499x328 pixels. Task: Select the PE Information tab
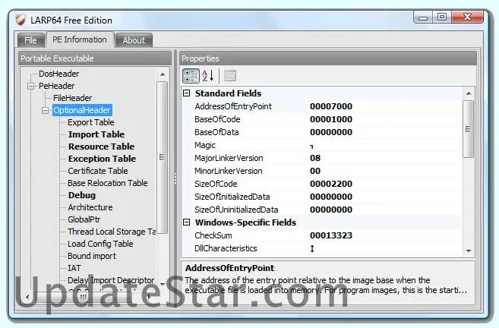pos(80,39)
